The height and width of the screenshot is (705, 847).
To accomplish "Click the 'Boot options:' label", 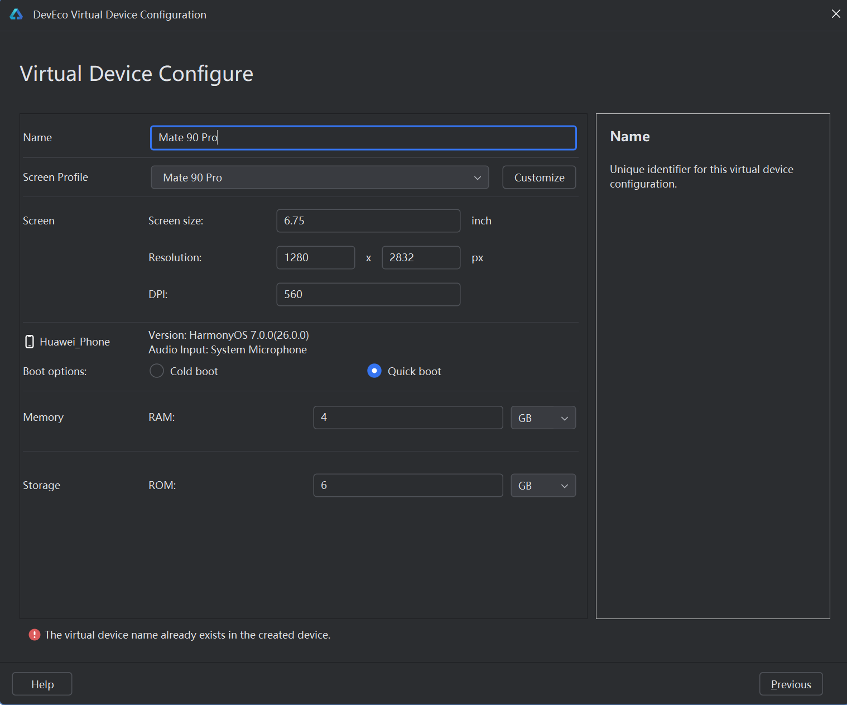I will click(55, 372).
